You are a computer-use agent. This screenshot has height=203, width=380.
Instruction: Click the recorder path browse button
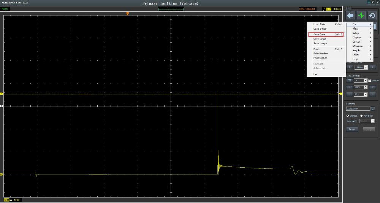point(373,109)
